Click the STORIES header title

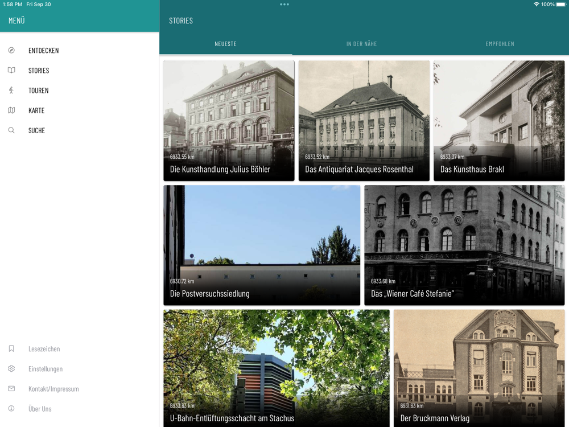[x=181, y=20]
